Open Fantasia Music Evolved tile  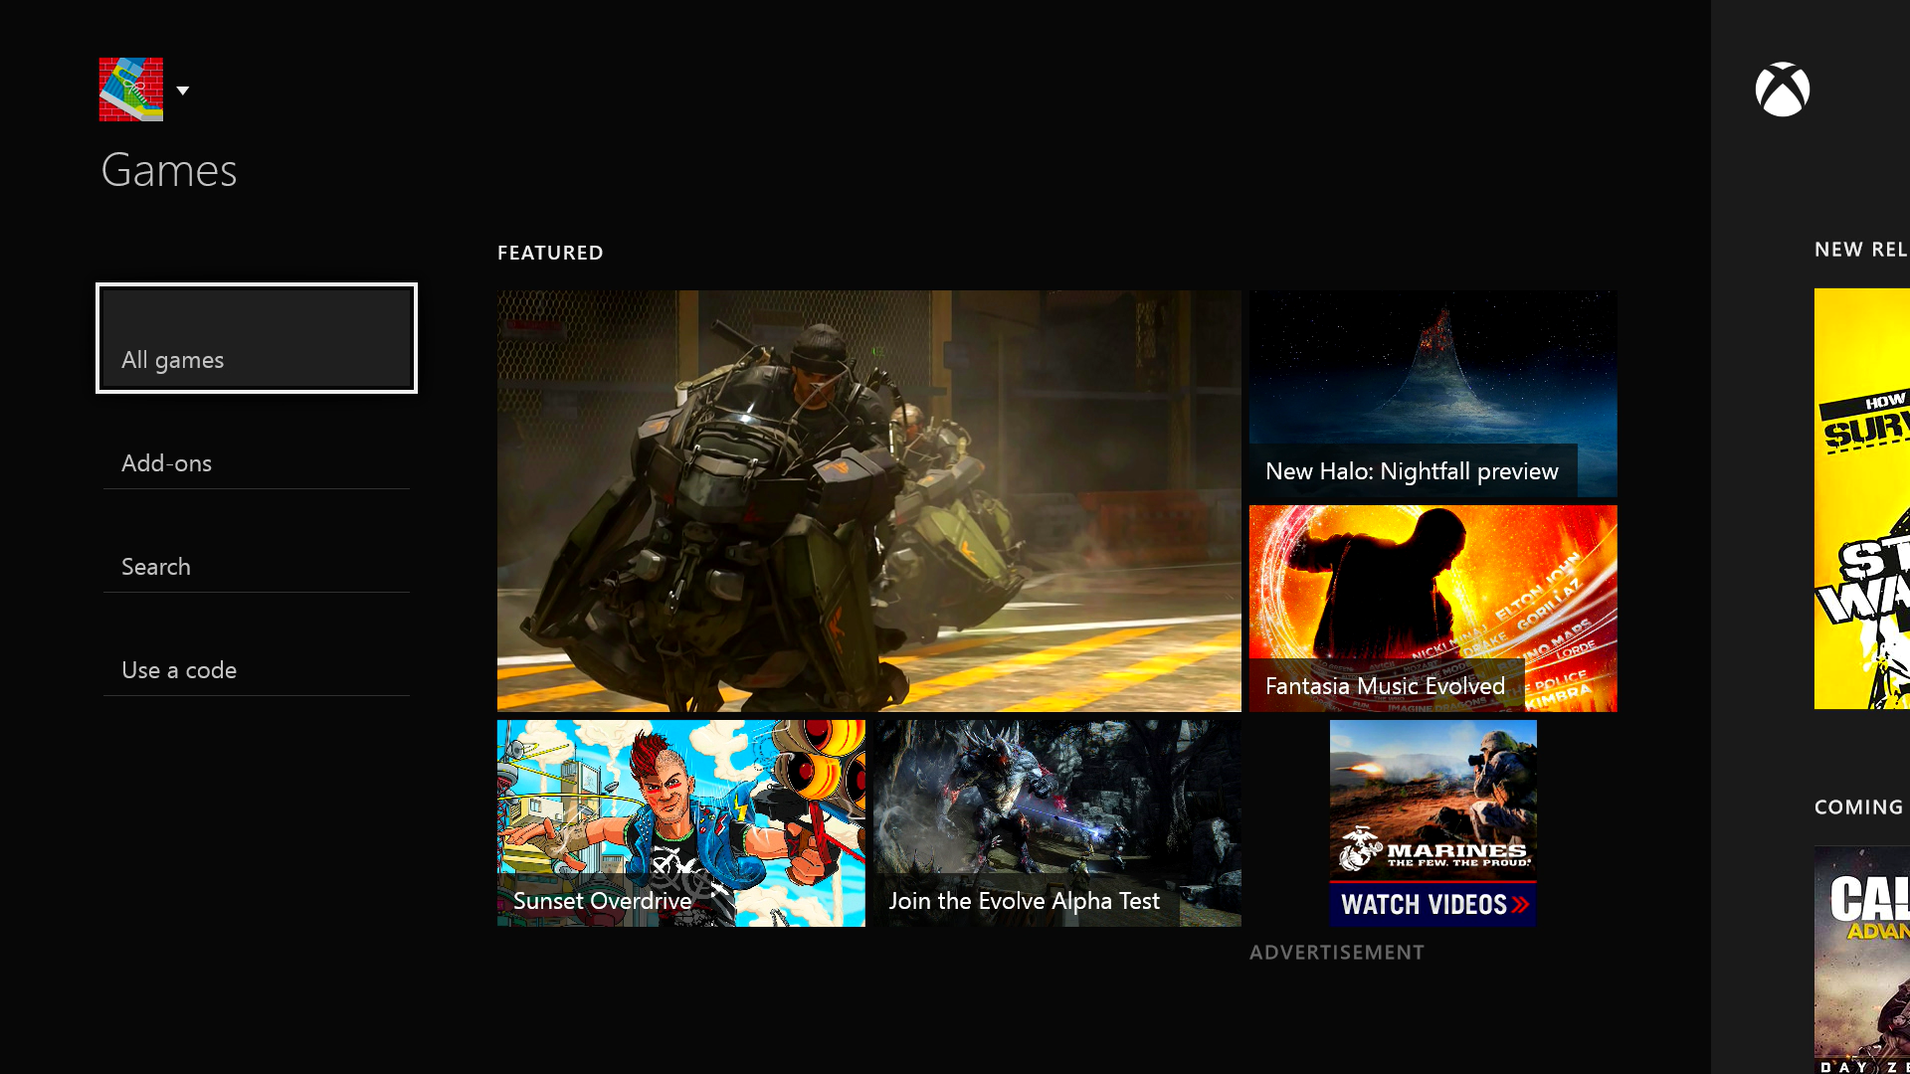(1432, 608)
